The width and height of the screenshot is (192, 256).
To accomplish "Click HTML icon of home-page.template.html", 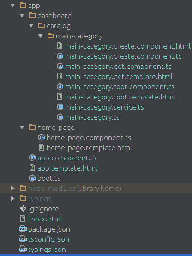I will click(42, 147).
